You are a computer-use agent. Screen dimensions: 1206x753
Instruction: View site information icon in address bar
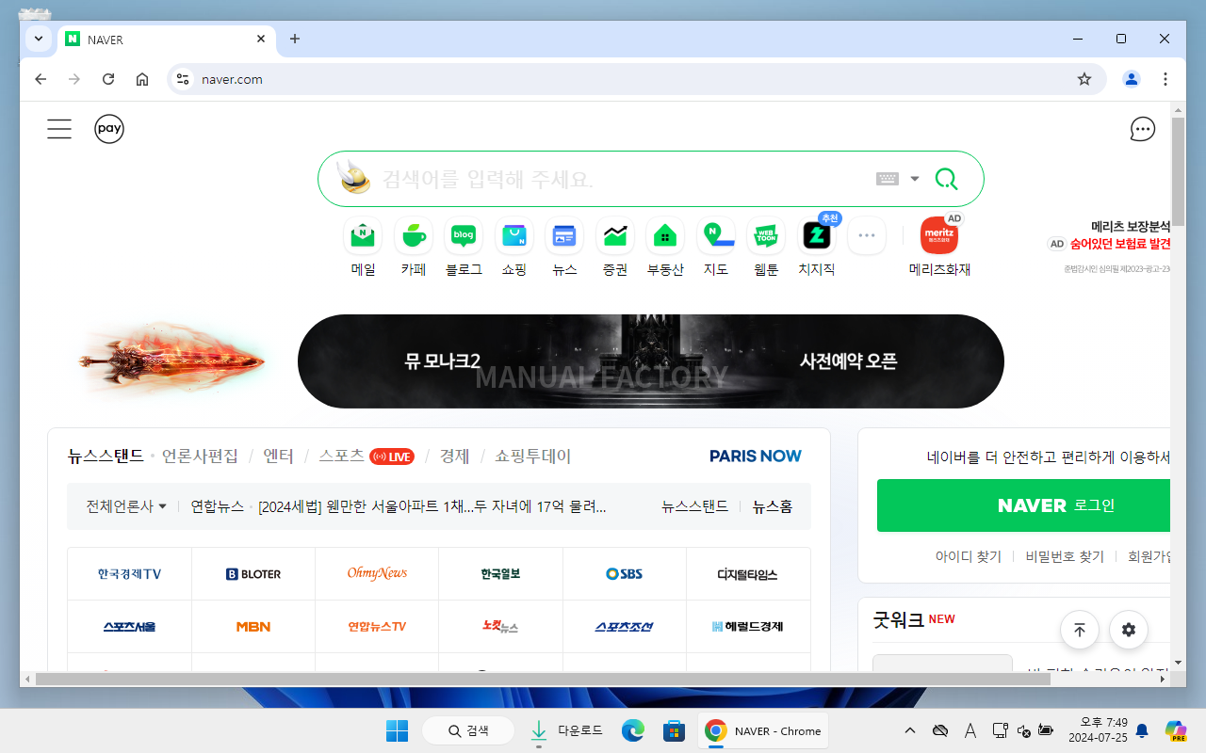click(x=183, y=79)
